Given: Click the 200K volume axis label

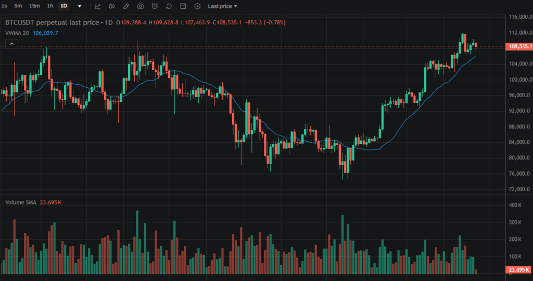Looking at the screenshot, I should [515, 239].
